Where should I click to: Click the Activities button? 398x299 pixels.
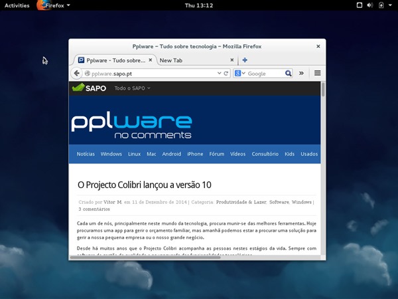point(17,5)
